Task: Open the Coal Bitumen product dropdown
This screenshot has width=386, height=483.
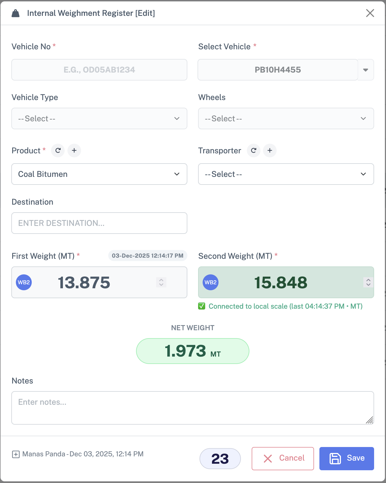Action: 99,174
